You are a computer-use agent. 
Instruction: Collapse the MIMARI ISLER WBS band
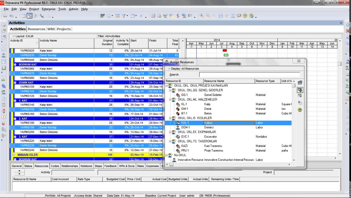(x=14, y=155)
